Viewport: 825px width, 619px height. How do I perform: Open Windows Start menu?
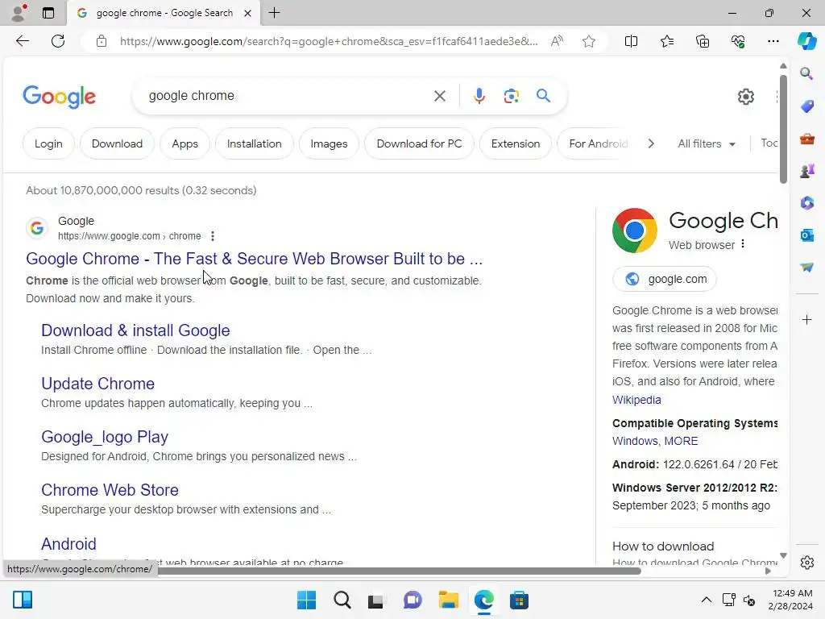(306, 600)
